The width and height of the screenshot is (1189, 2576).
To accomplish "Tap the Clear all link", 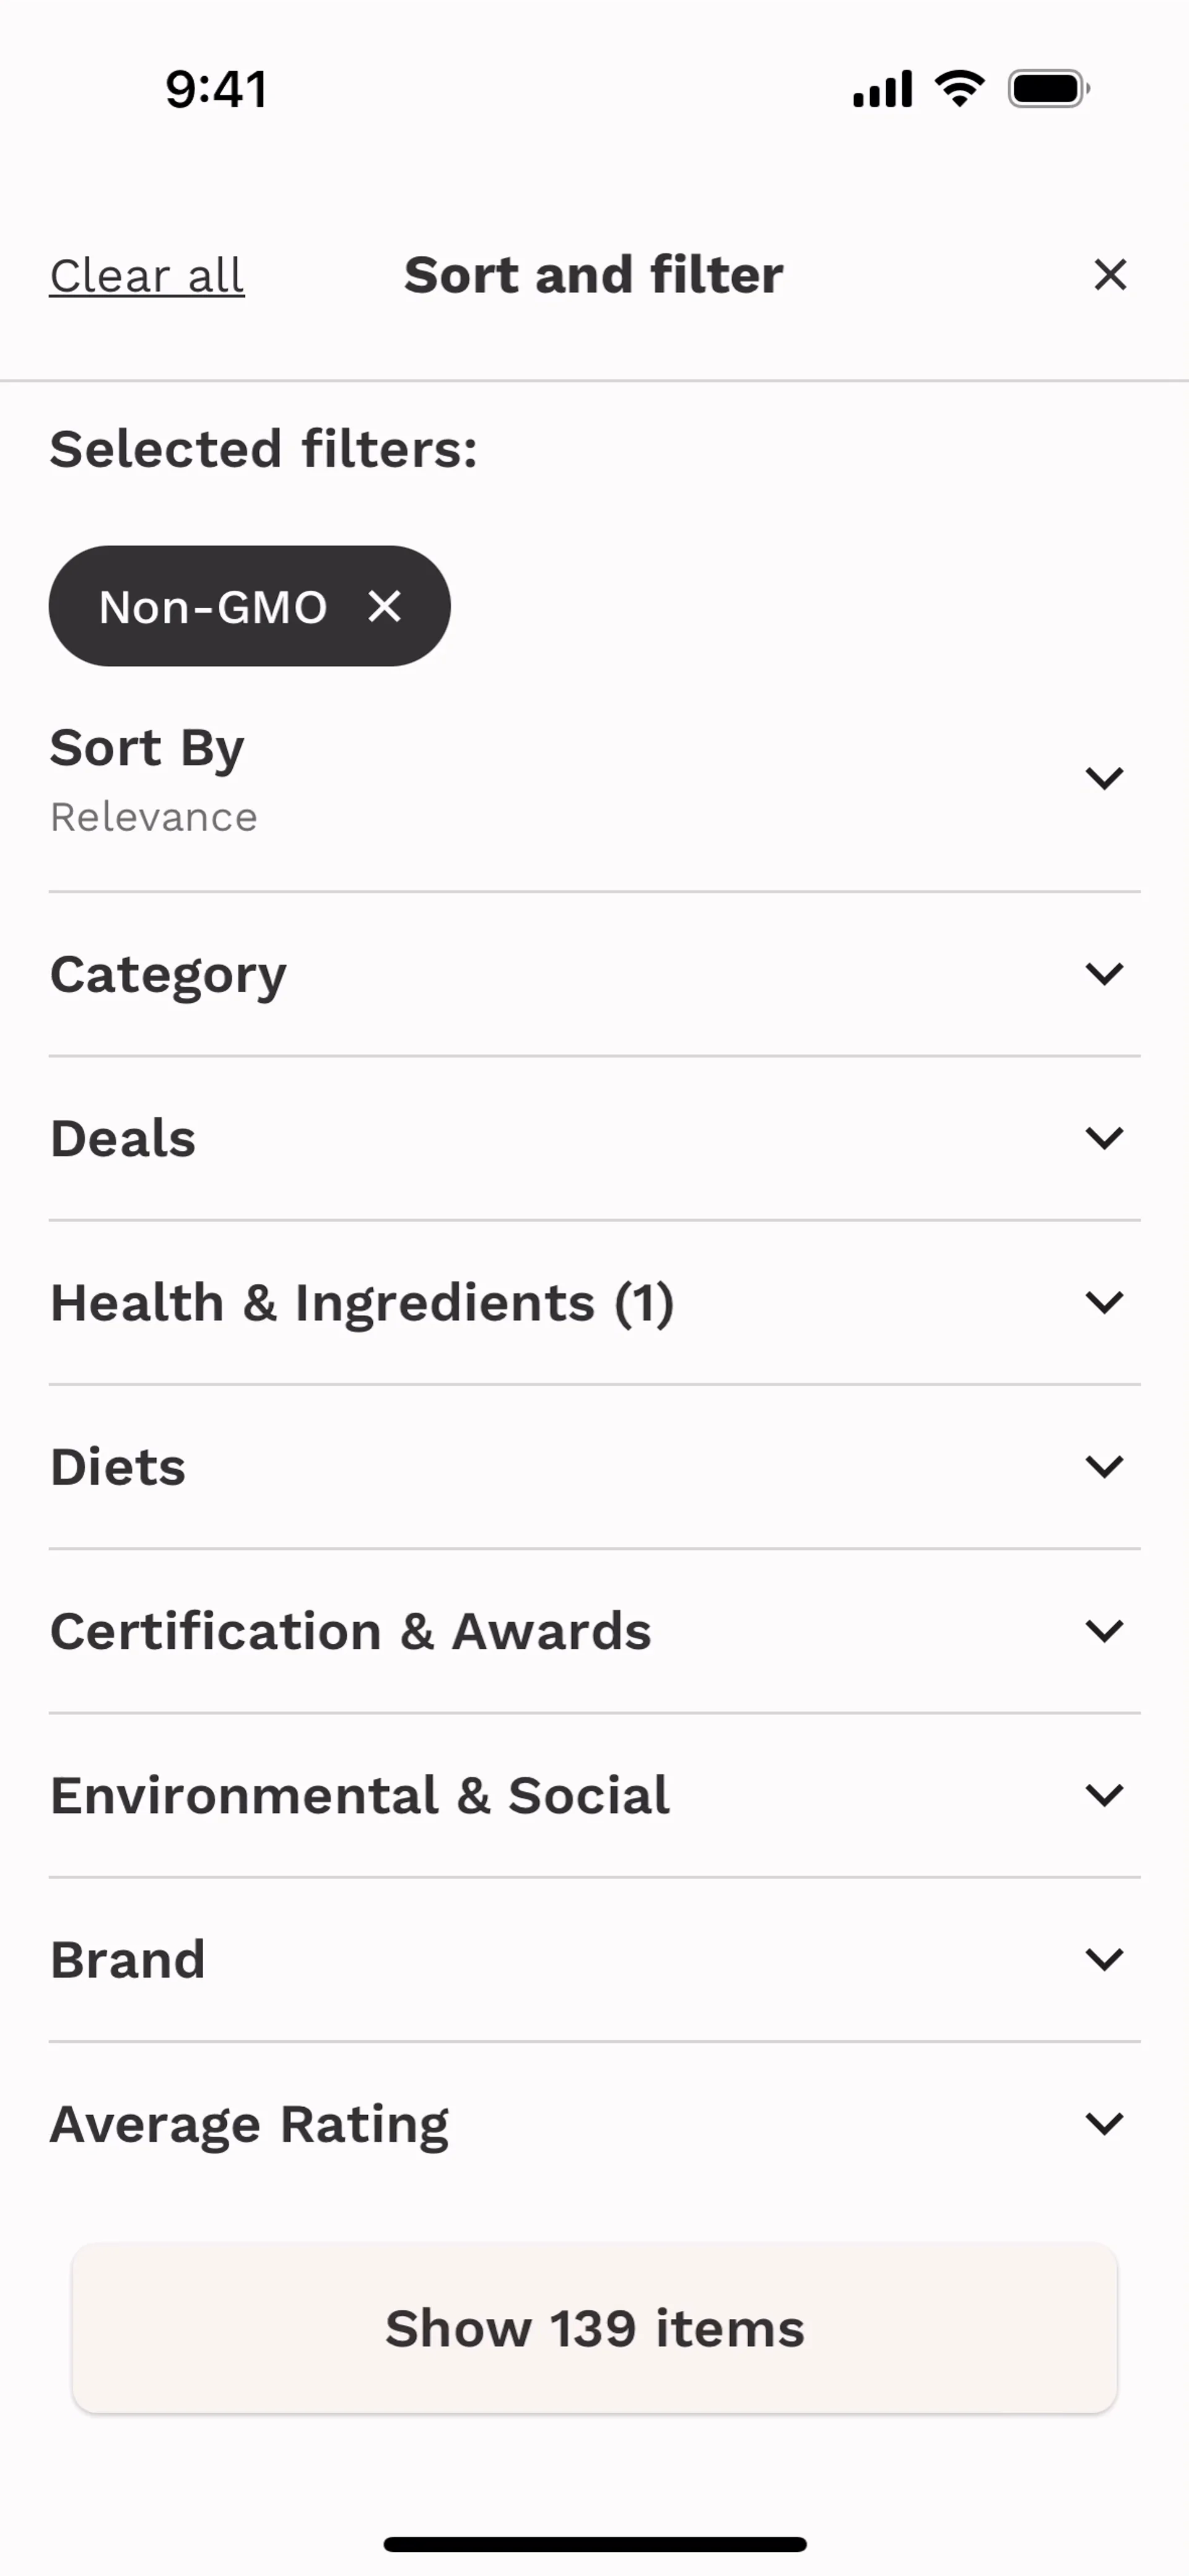I will (x=147, y=276).
